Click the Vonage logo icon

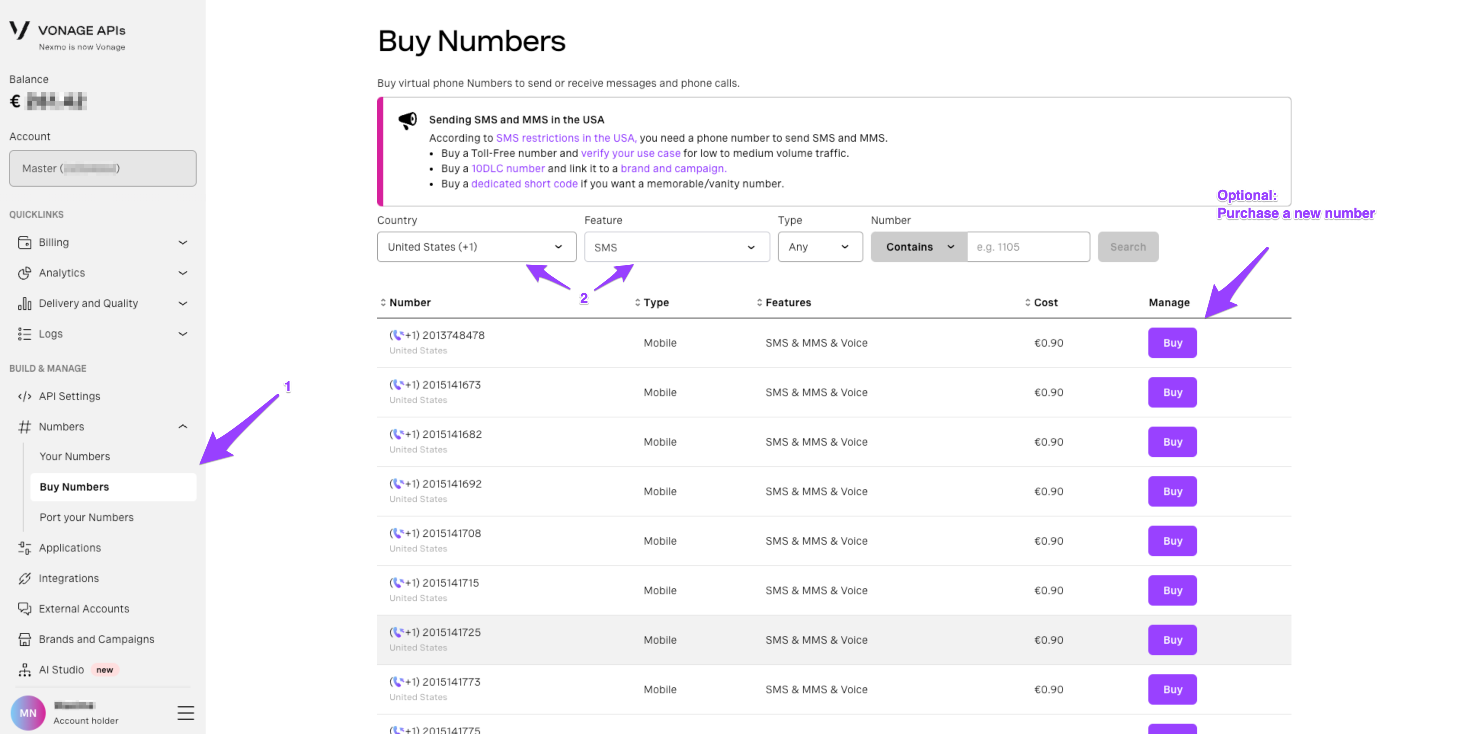point(19,29)
